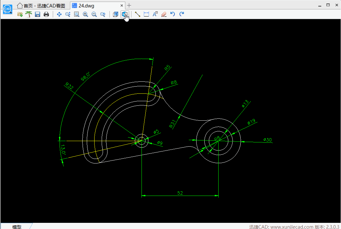
Task: Click the ø30 dimension label
Action: 267,140
